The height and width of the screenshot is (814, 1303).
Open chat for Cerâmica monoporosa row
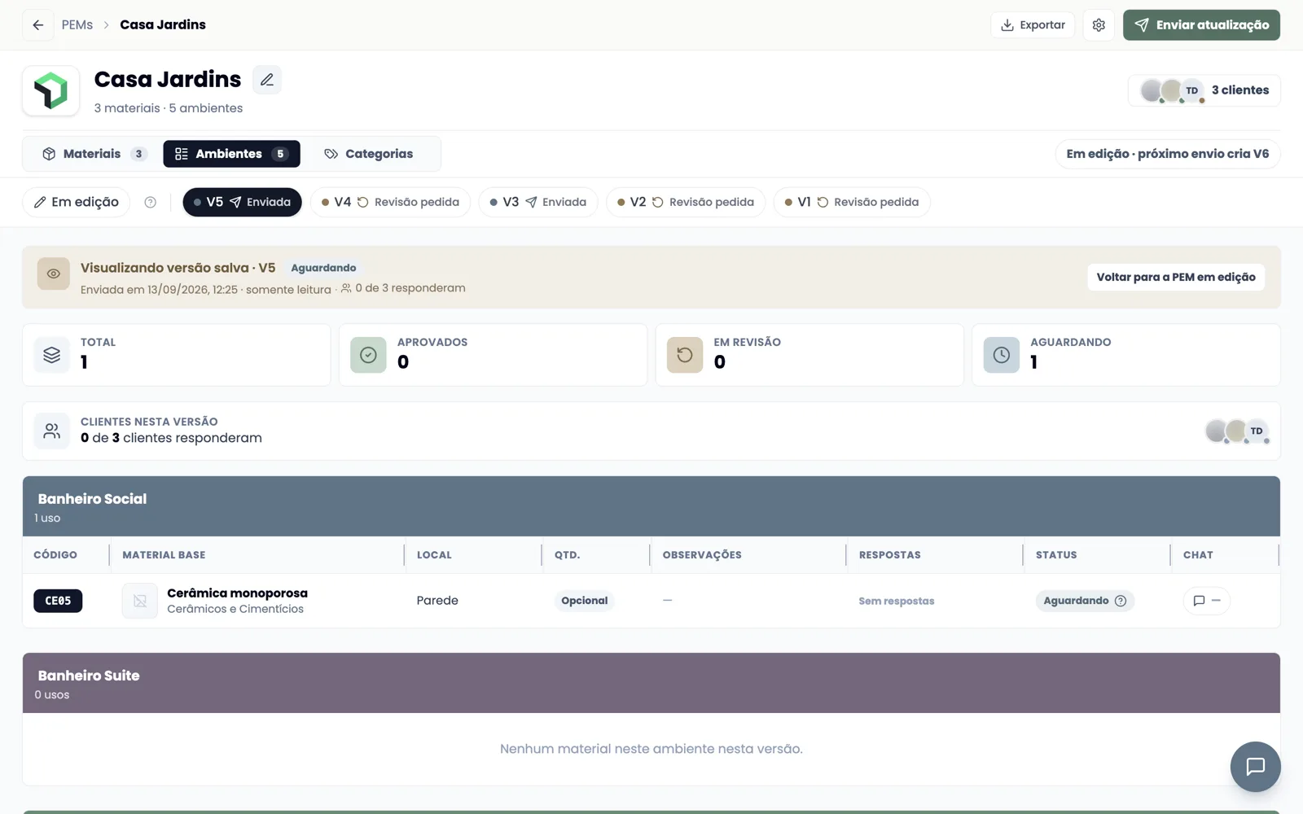tap(1206, 601)
